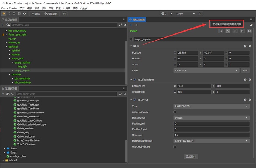Collapse the topPanel tree node
The image size is (256, 168).
click(6, 46)
